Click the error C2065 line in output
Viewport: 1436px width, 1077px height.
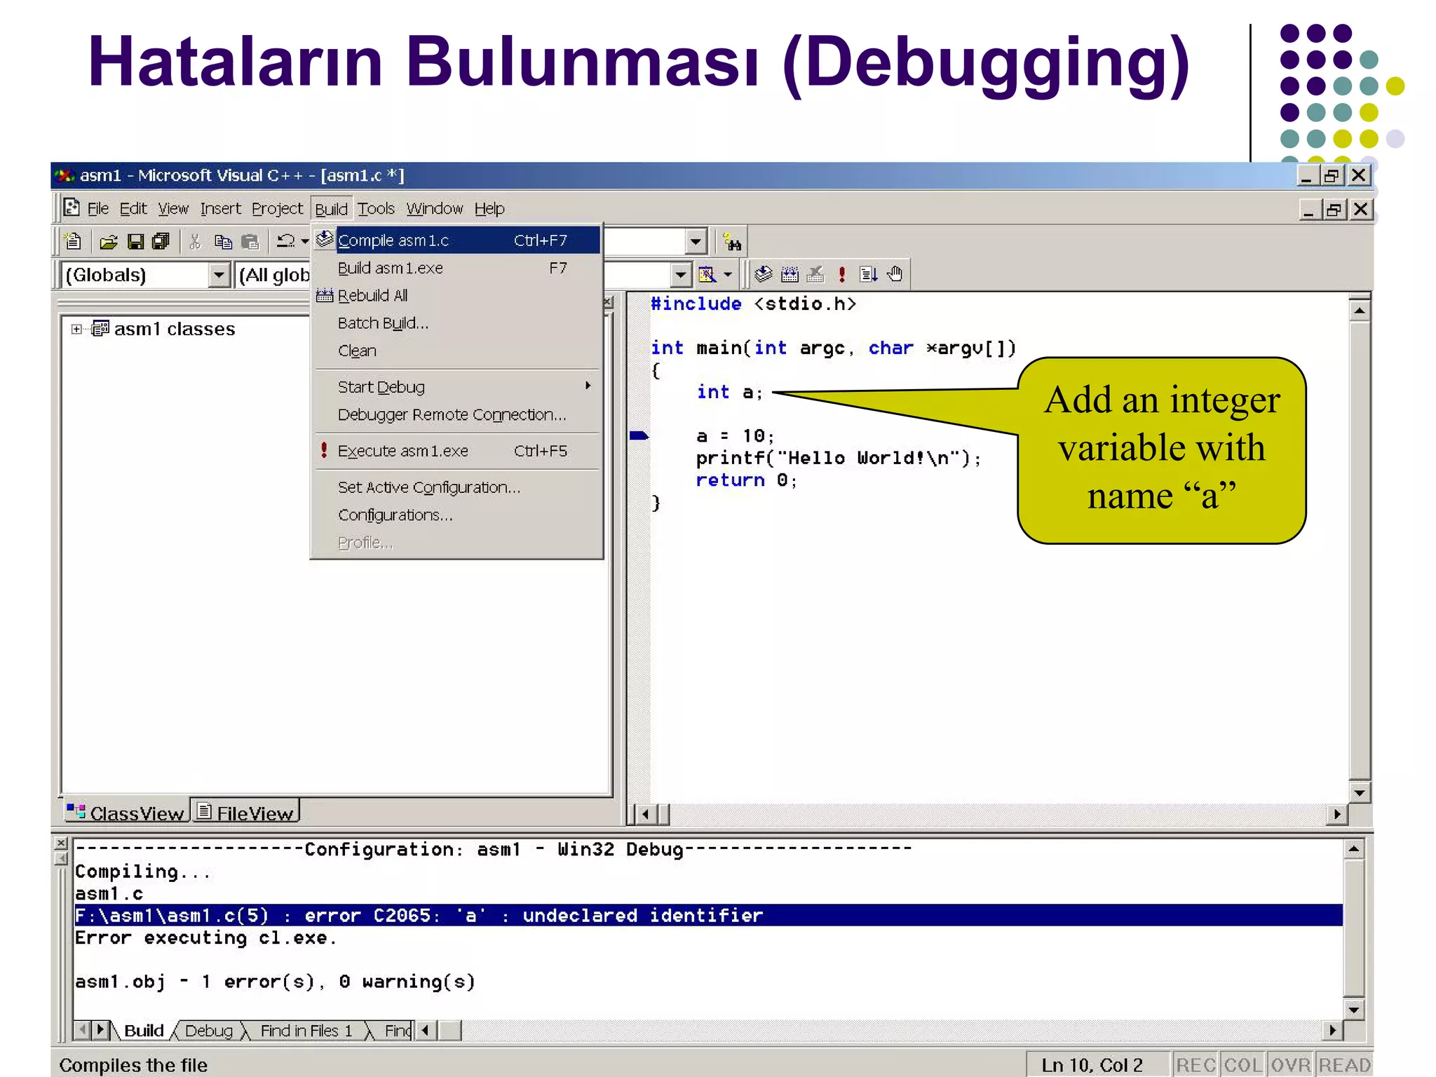tap(708, 915)
